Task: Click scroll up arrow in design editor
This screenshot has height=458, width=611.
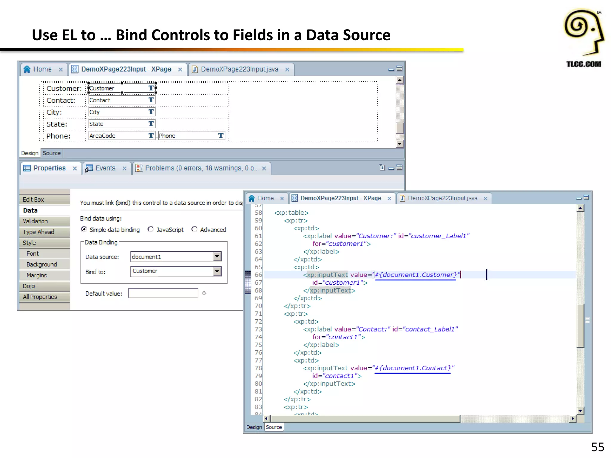Action: pos(400,80)
